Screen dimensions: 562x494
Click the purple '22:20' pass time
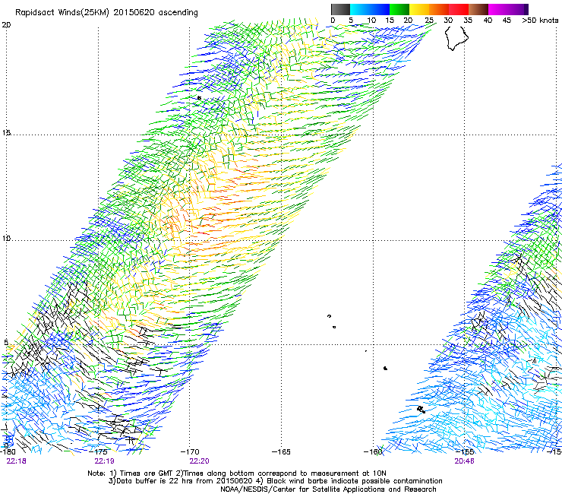(x=199, y=461)
